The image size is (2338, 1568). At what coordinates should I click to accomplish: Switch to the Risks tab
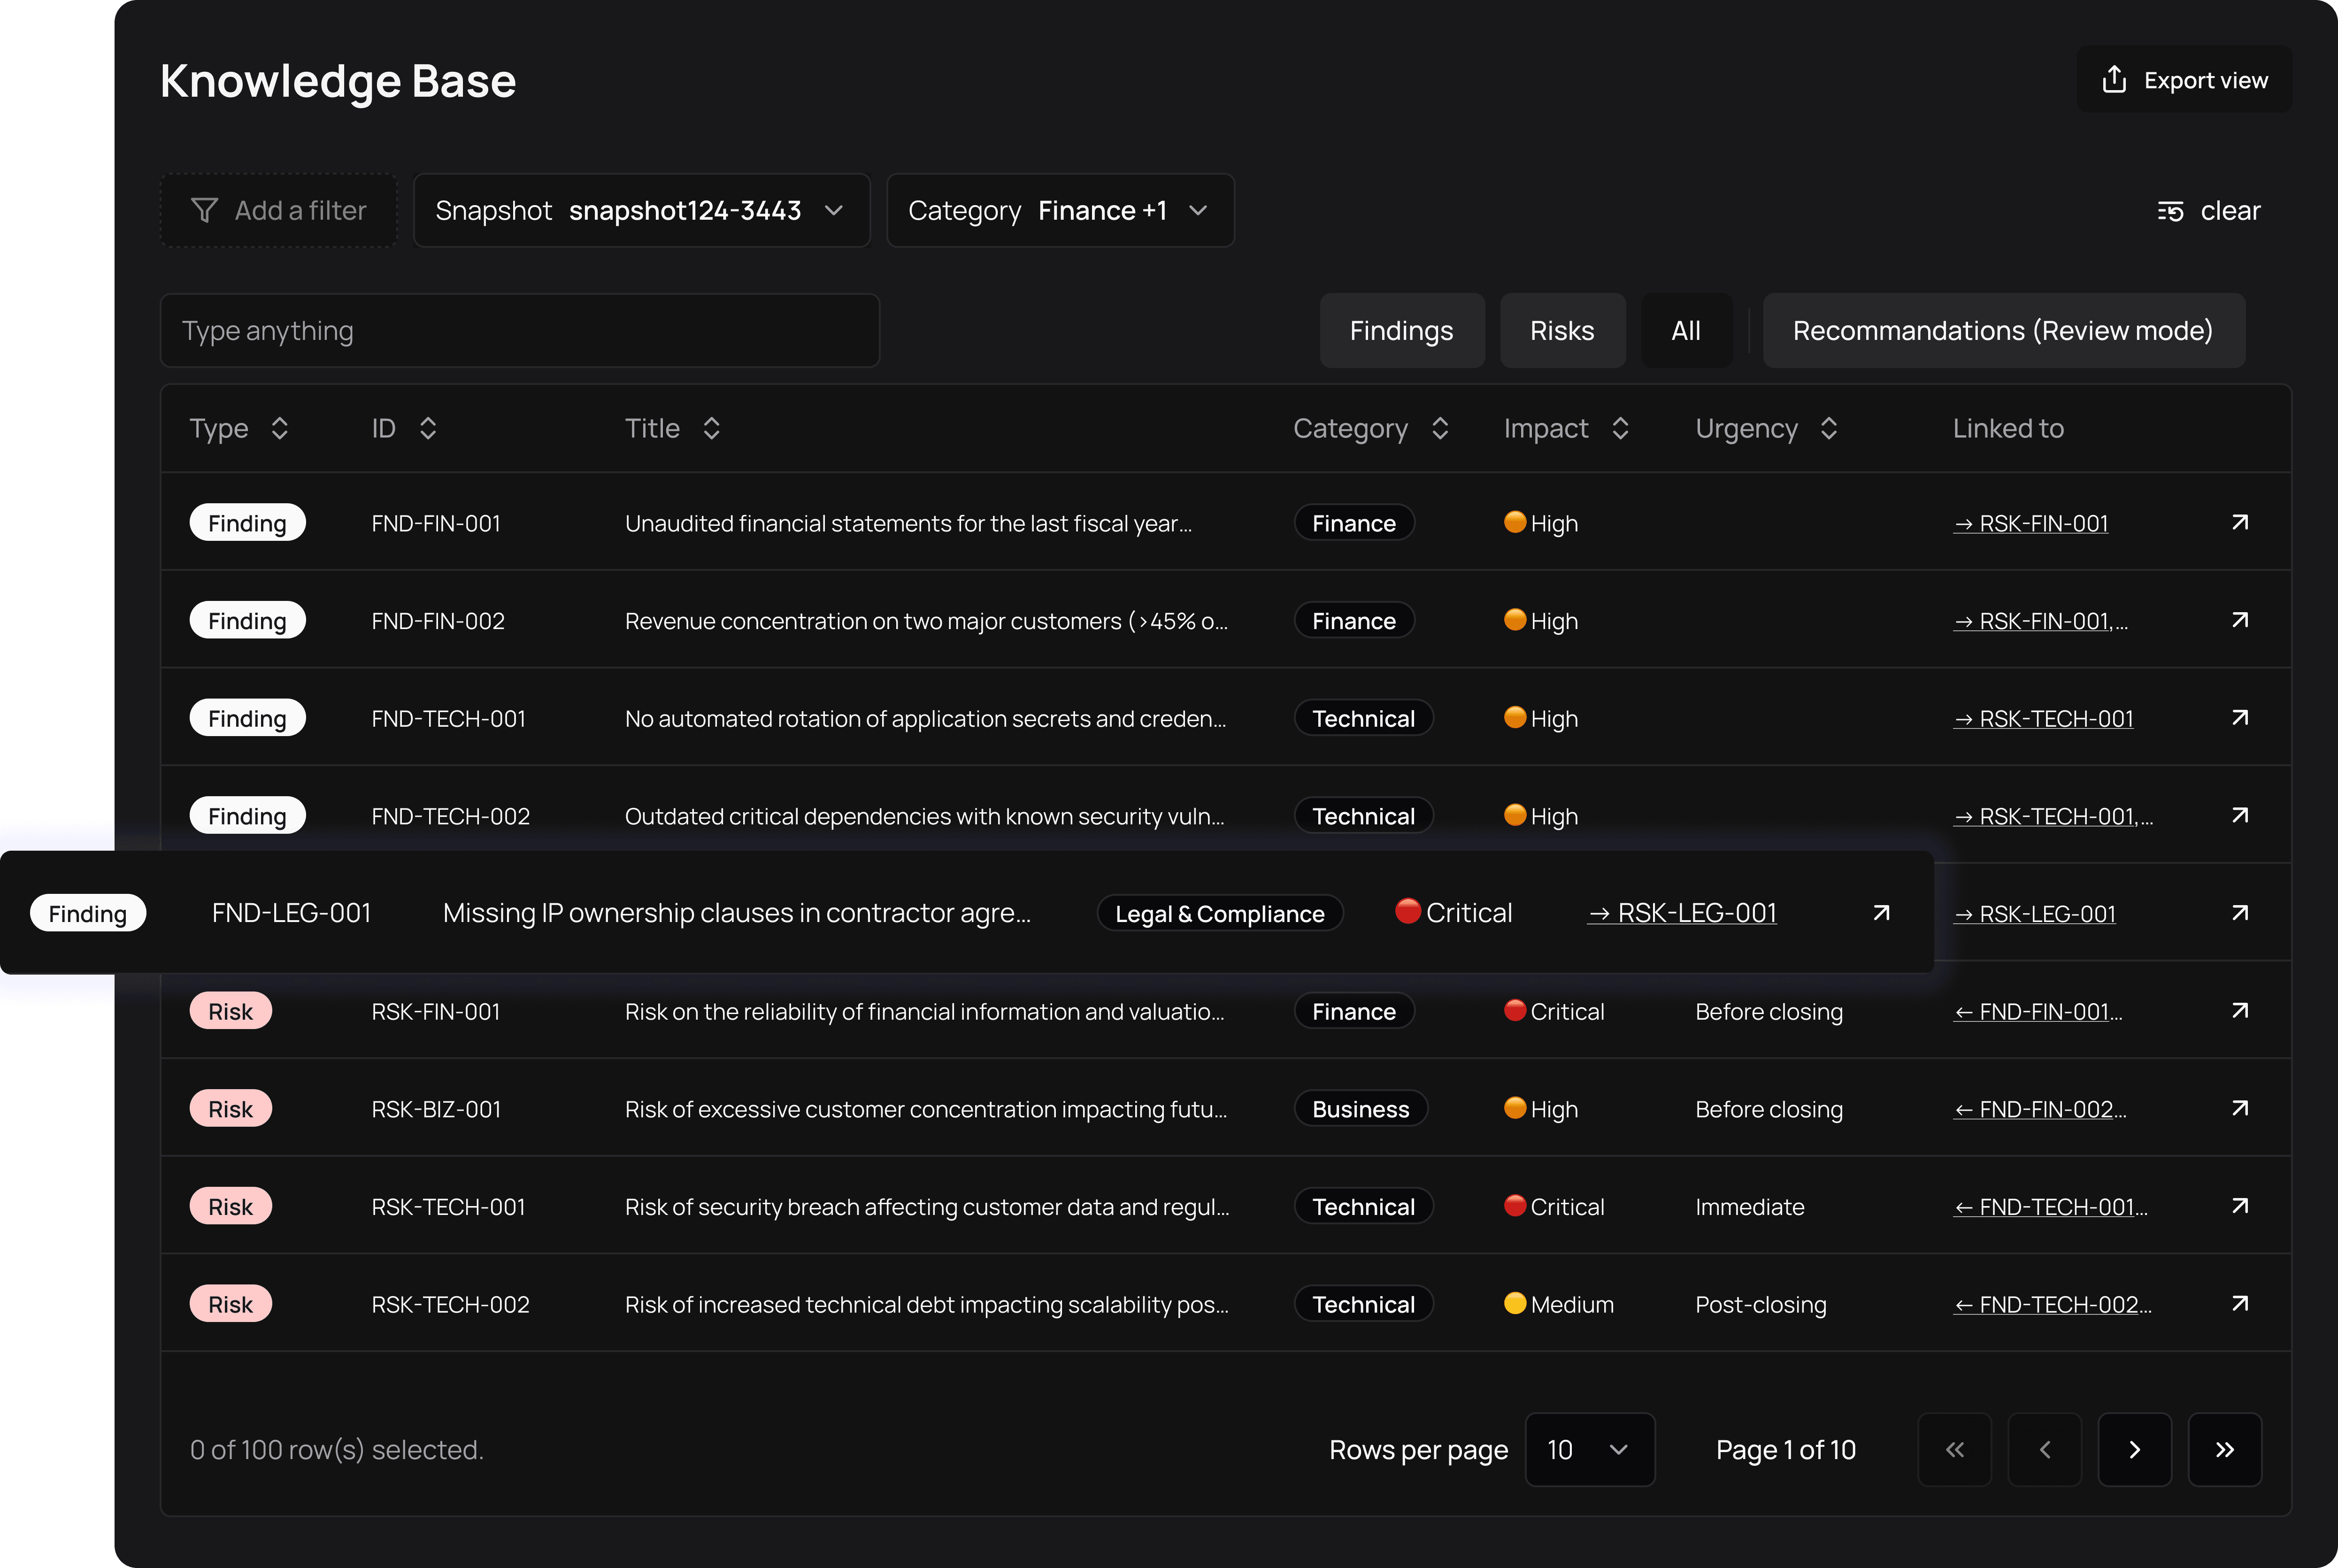pos(1562,331)
